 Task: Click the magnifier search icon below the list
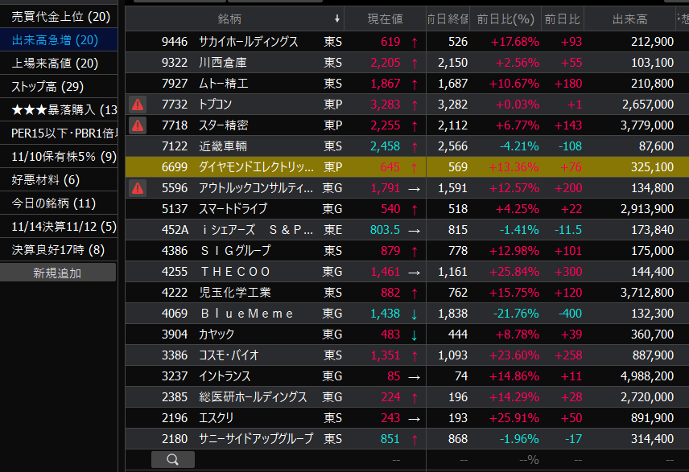pyautogui.click(x=172, y=459)
